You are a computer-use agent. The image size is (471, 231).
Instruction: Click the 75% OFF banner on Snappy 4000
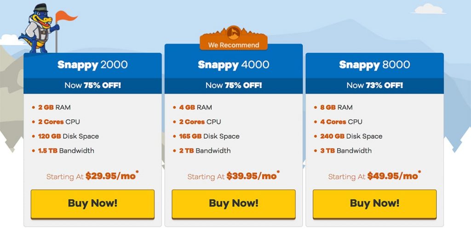(x=233, y=85)
